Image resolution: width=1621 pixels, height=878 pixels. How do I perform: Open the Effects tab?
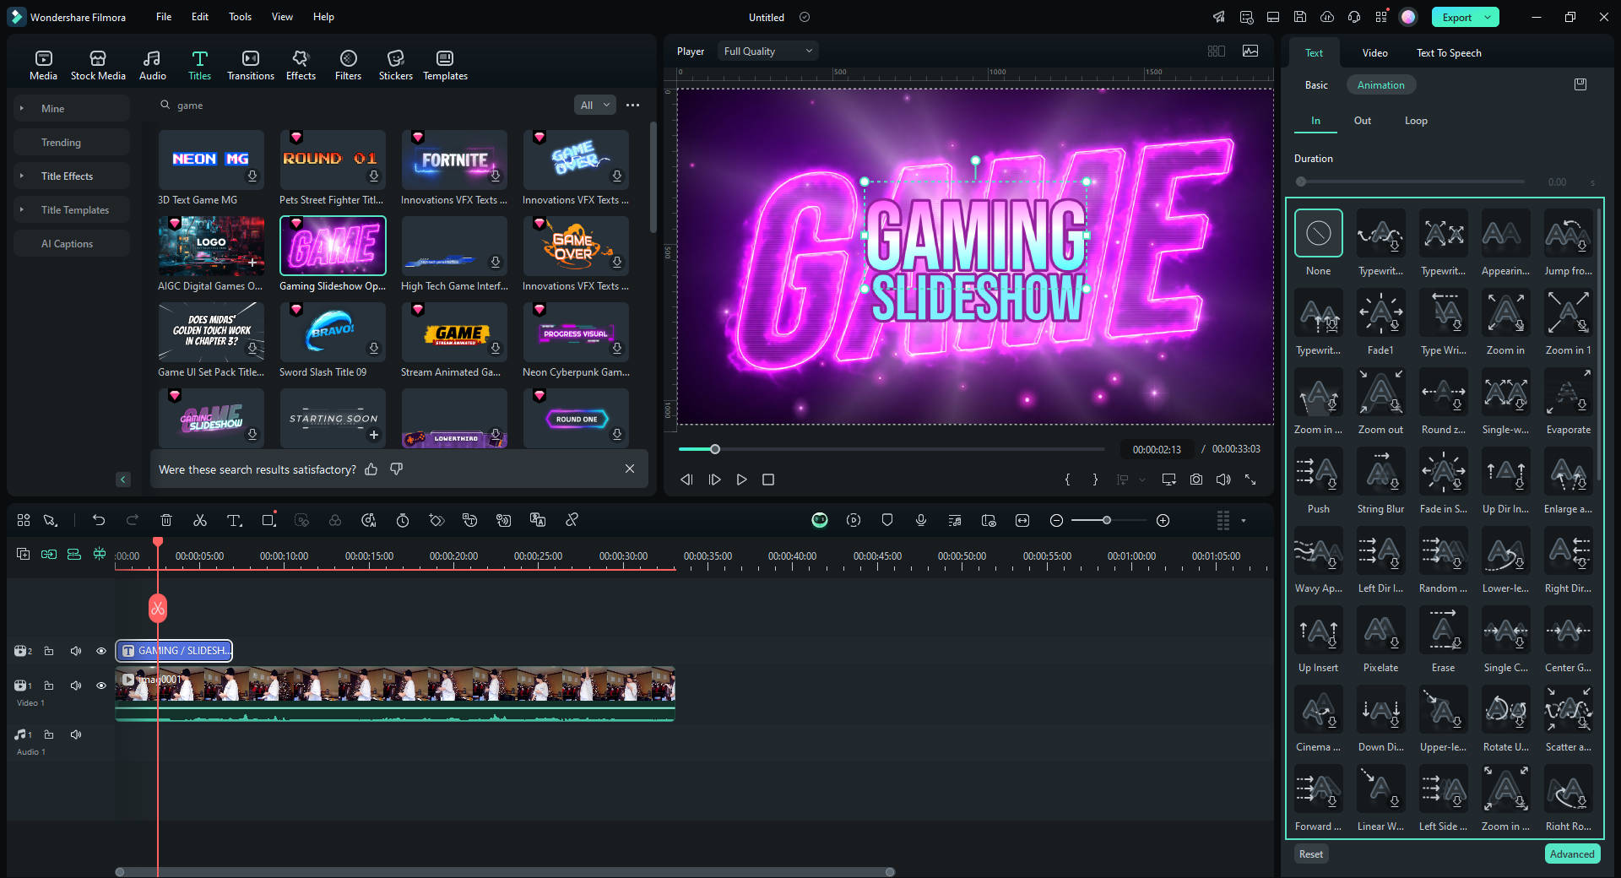click(x=301, y=65)
